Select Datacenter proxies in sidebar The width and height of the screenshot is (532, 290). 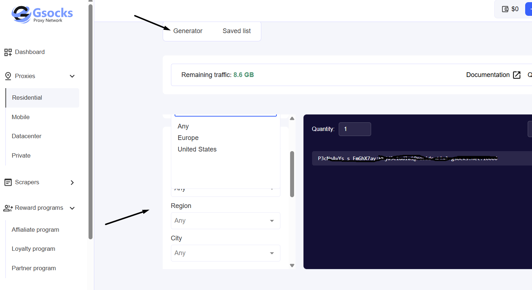tap(27, 136)
